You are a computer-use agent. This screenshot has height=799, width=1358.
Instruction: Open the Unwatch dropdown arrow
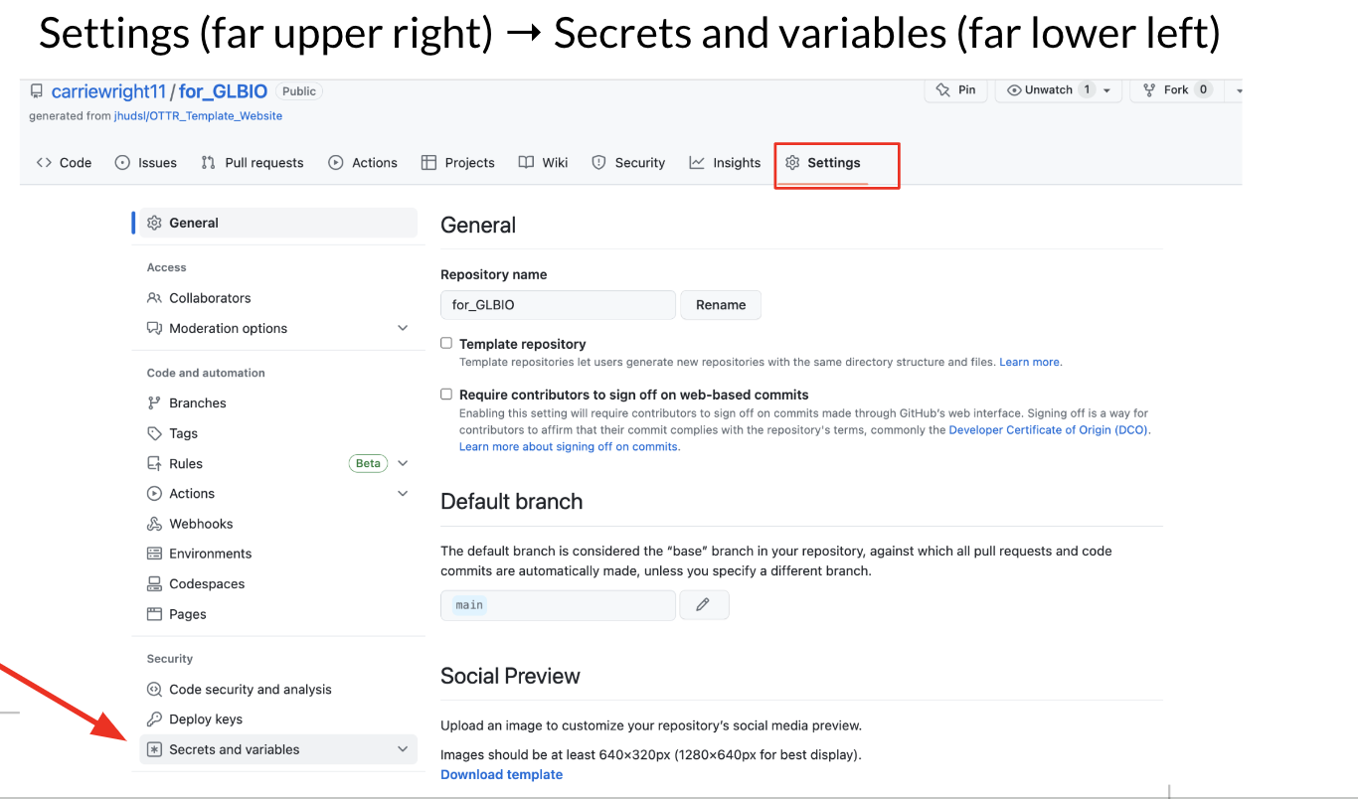1107,90
